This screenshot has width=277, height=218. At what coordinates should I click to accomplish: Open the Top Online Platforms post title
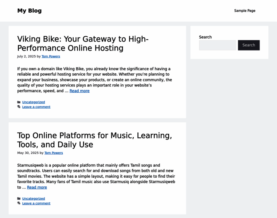pos(94,140)
